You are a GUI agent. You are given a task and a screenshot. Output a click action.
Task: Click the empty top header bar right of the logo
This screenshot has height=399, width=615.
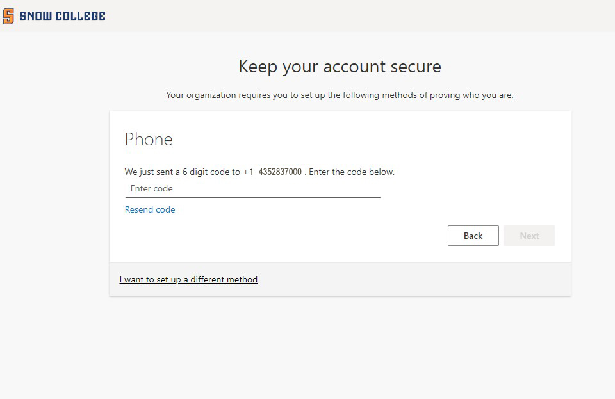pos(359,16)
